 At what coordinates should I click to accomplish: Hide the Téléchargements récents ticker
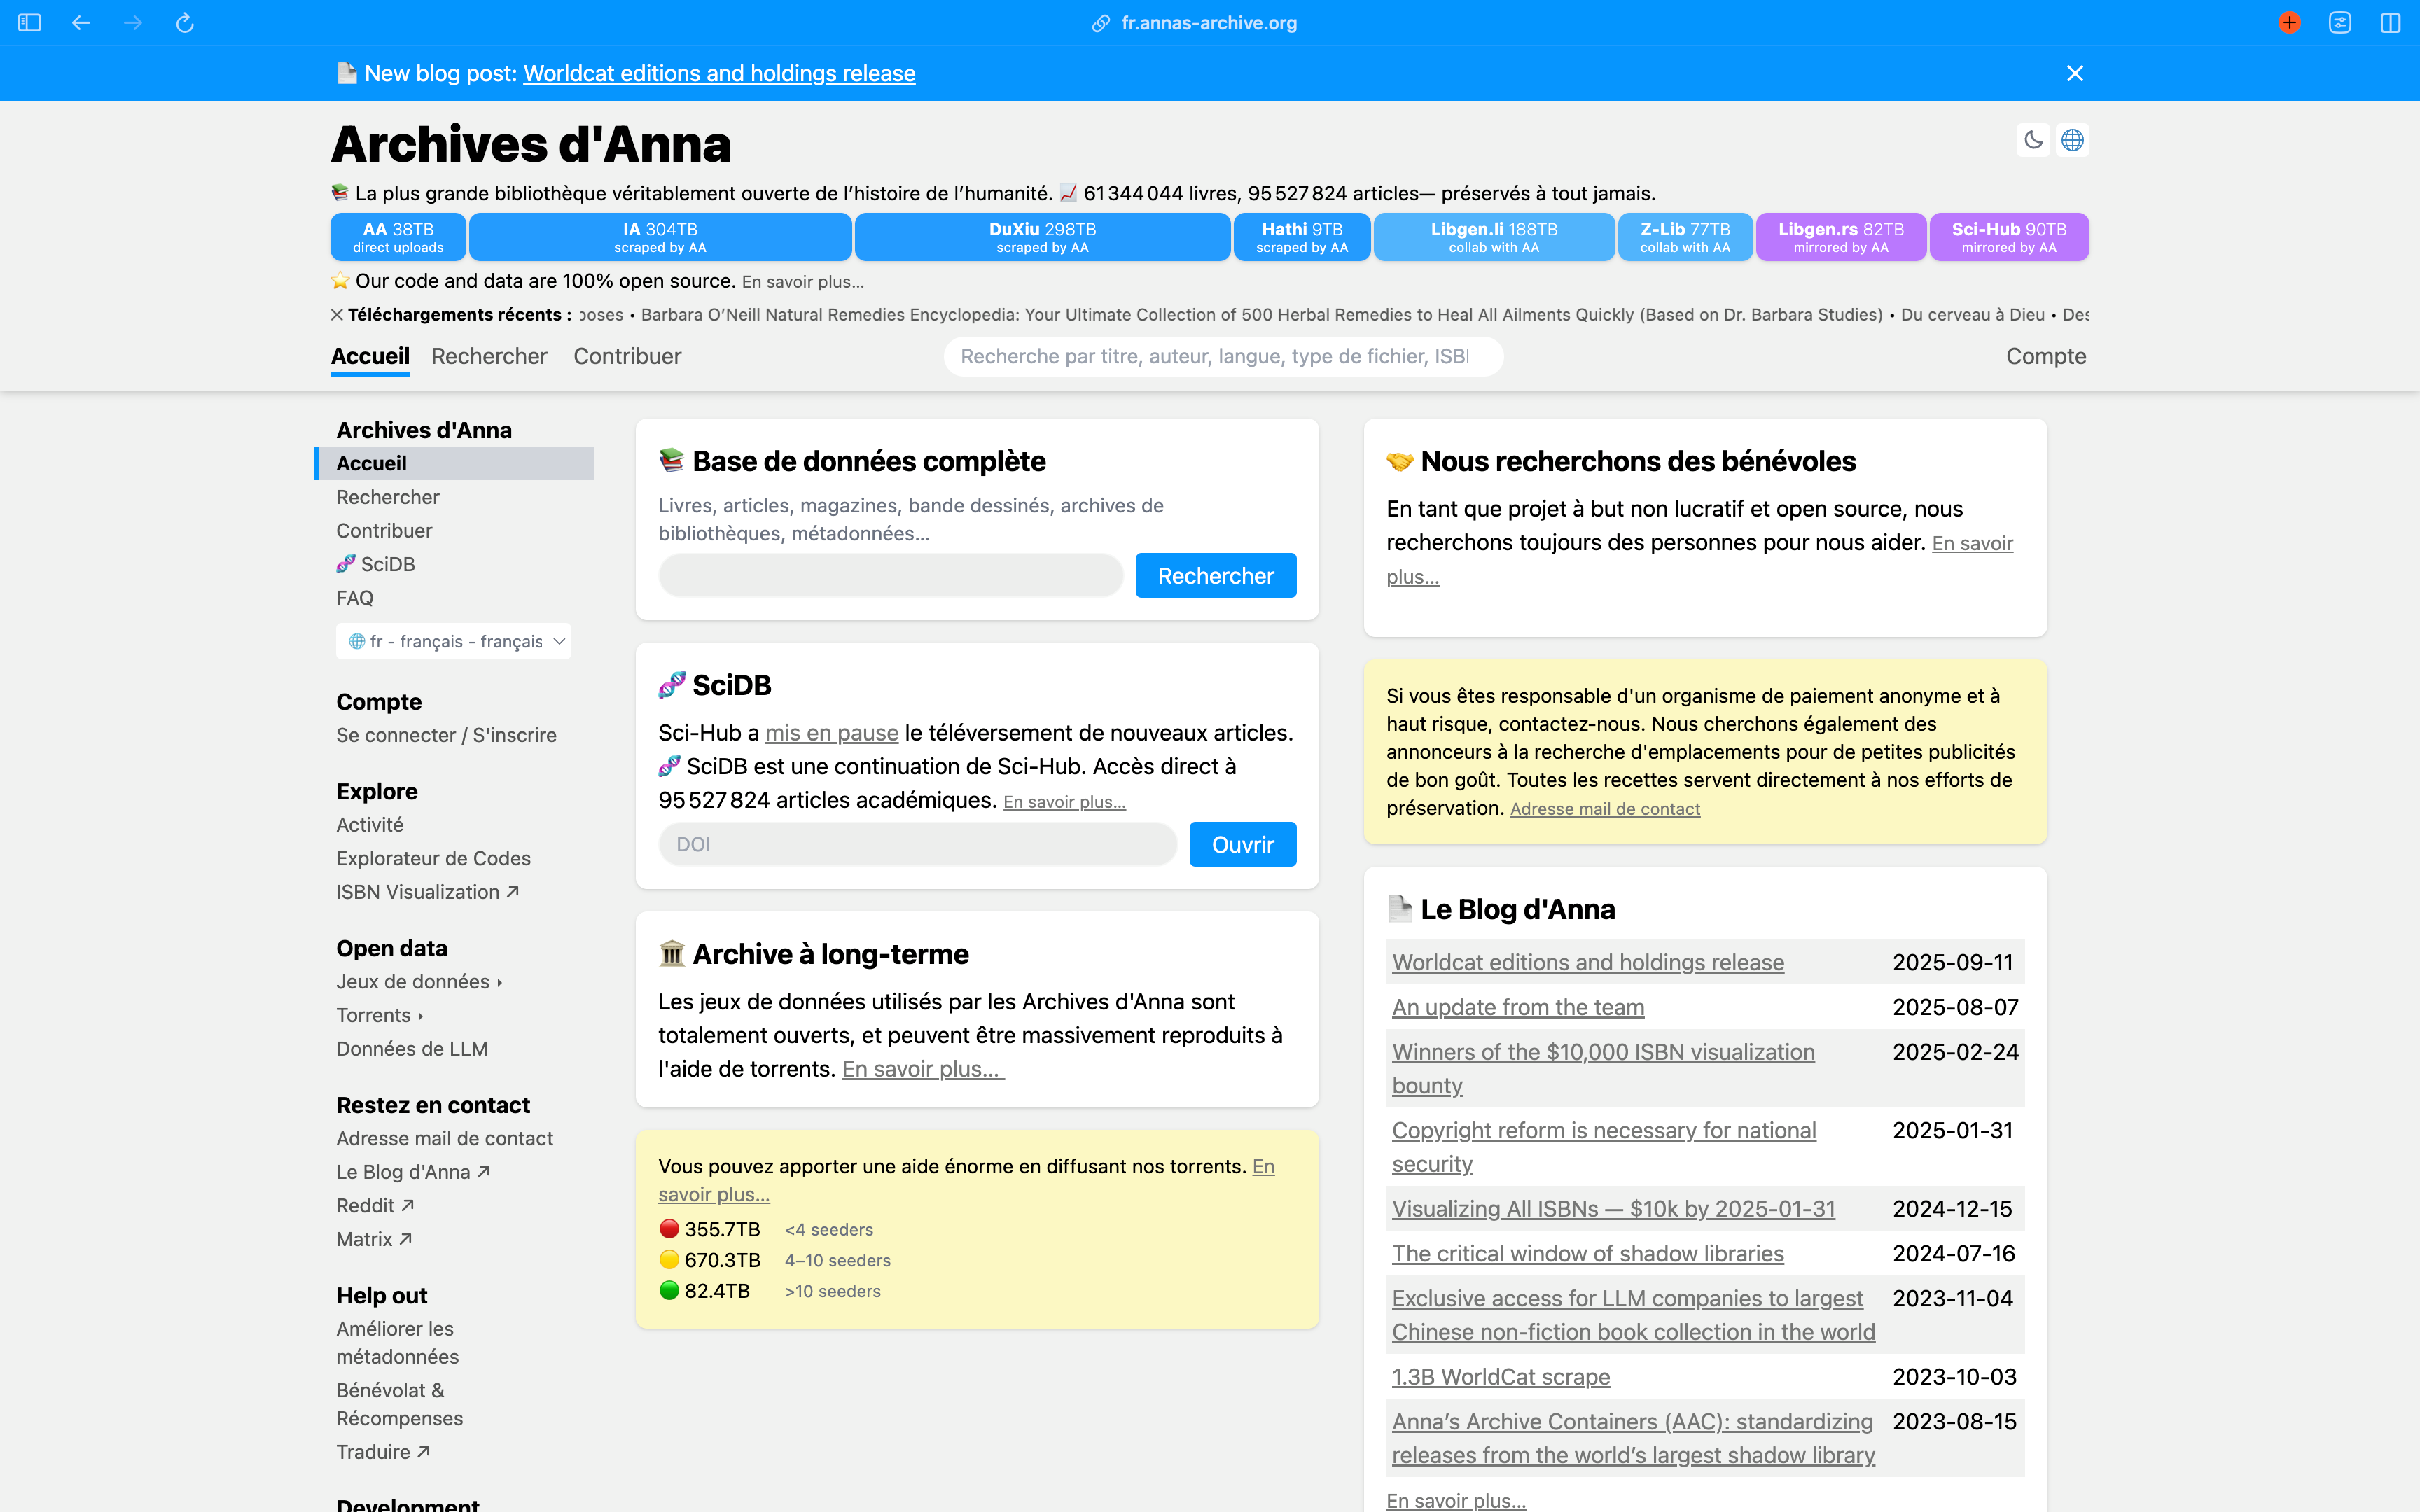click(x=337, y=315)
